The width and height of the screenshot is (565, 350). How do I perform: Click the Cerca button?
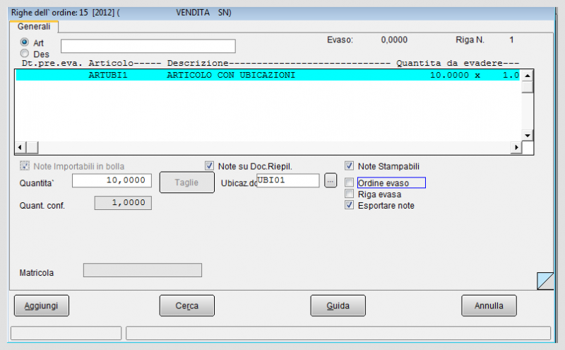(187, 305)
